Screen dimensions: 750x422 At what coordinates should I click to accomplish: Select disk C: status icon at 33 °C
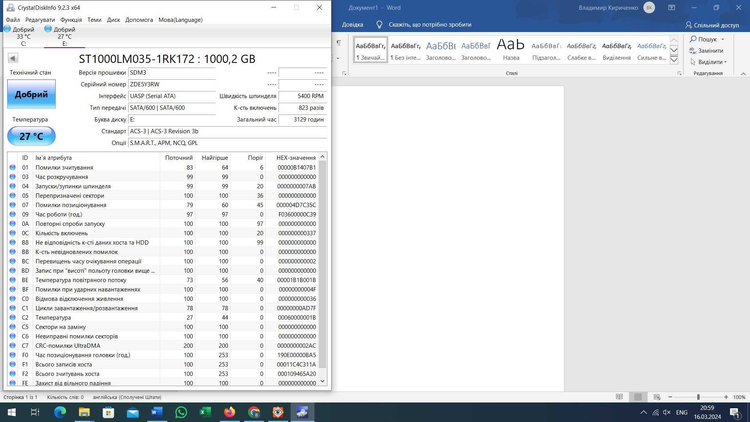(7, 29)
